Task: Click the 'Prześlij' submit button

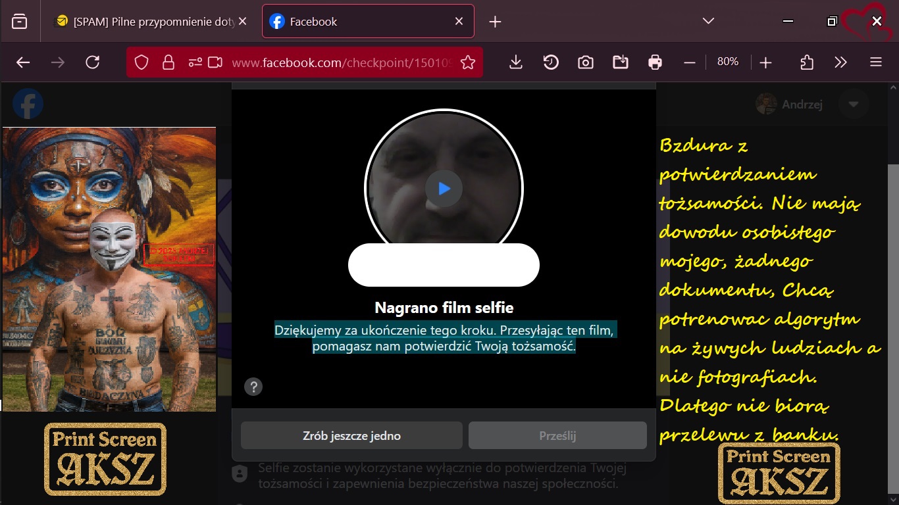Action: click(557, 435)
